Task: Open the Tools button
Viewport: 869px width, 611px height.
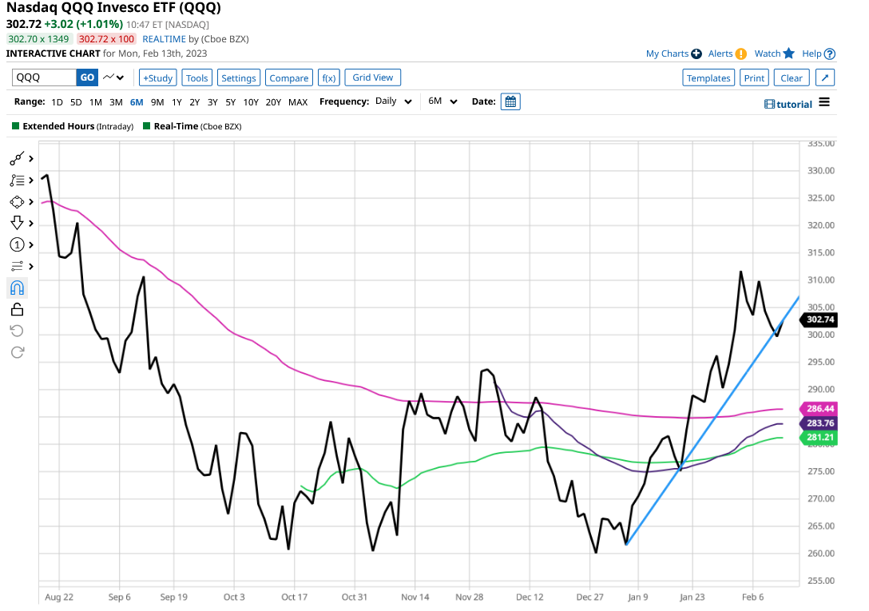Action: tap(196, 77)
